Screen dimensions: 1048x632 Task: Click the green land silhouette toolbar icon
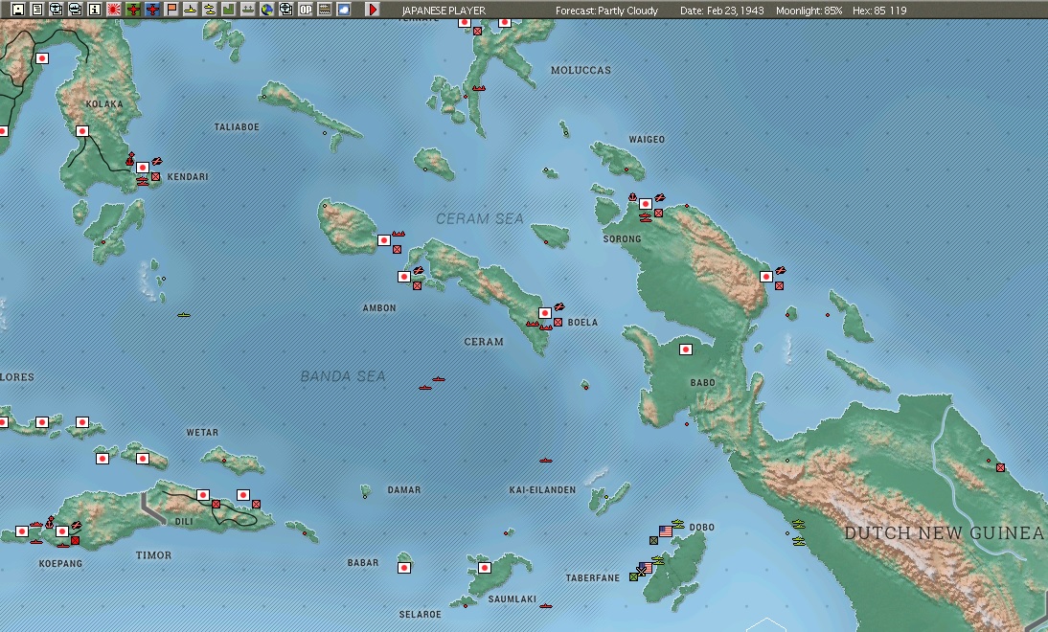click(x=229, y=10)
